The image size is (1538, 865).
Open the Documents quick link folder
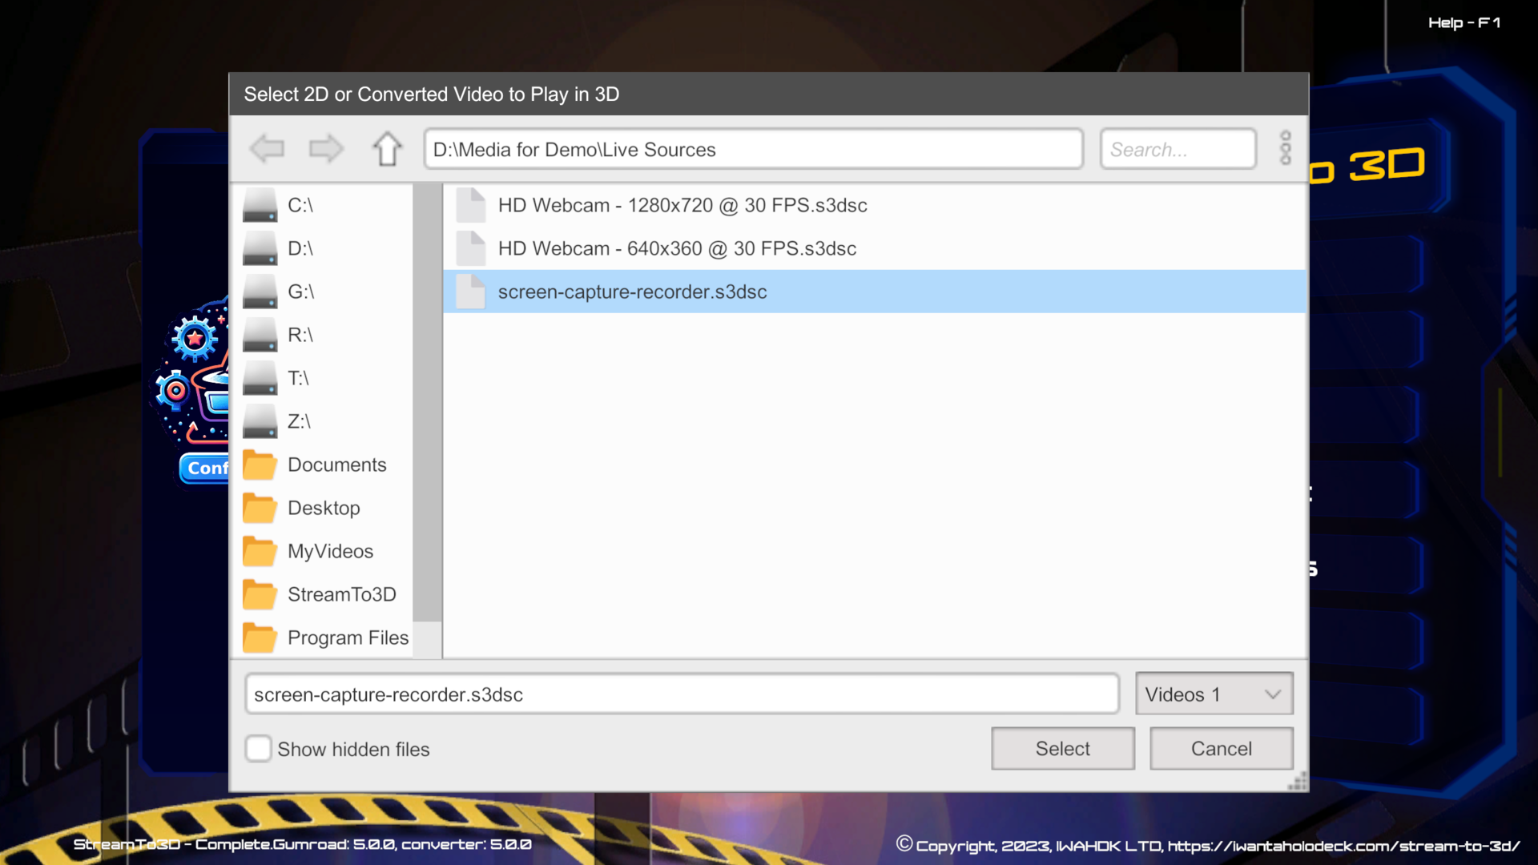click(336, 465)
